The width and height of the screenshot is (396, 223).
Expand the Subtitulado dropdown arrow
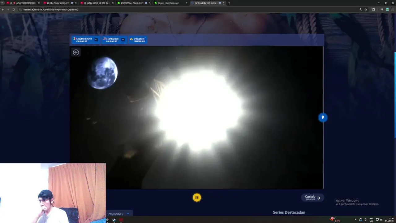point(123,40)
